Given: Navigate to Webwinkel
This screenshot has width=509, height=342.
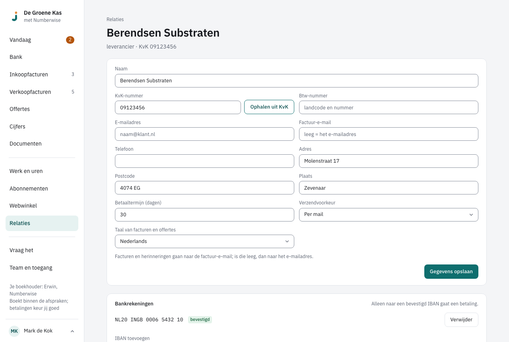Looking at the screenshot, I should [42, 206].
